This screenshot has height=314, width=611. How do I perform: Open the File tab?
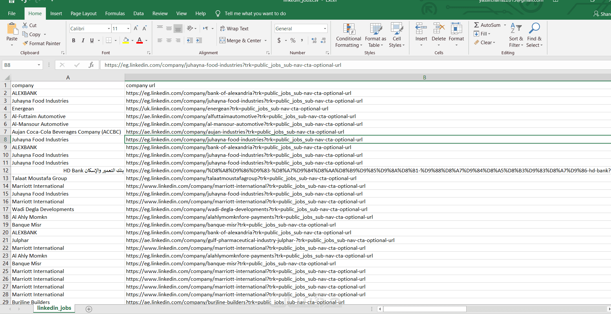[x=12, y=13]
